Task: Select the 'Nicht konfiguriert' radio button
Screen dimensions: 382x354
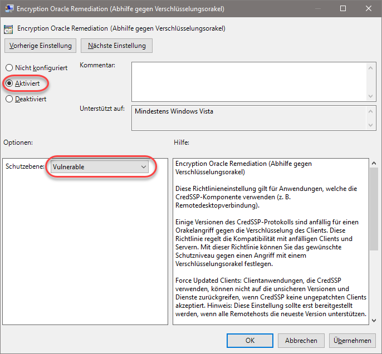Action: (x=9, y=68)
